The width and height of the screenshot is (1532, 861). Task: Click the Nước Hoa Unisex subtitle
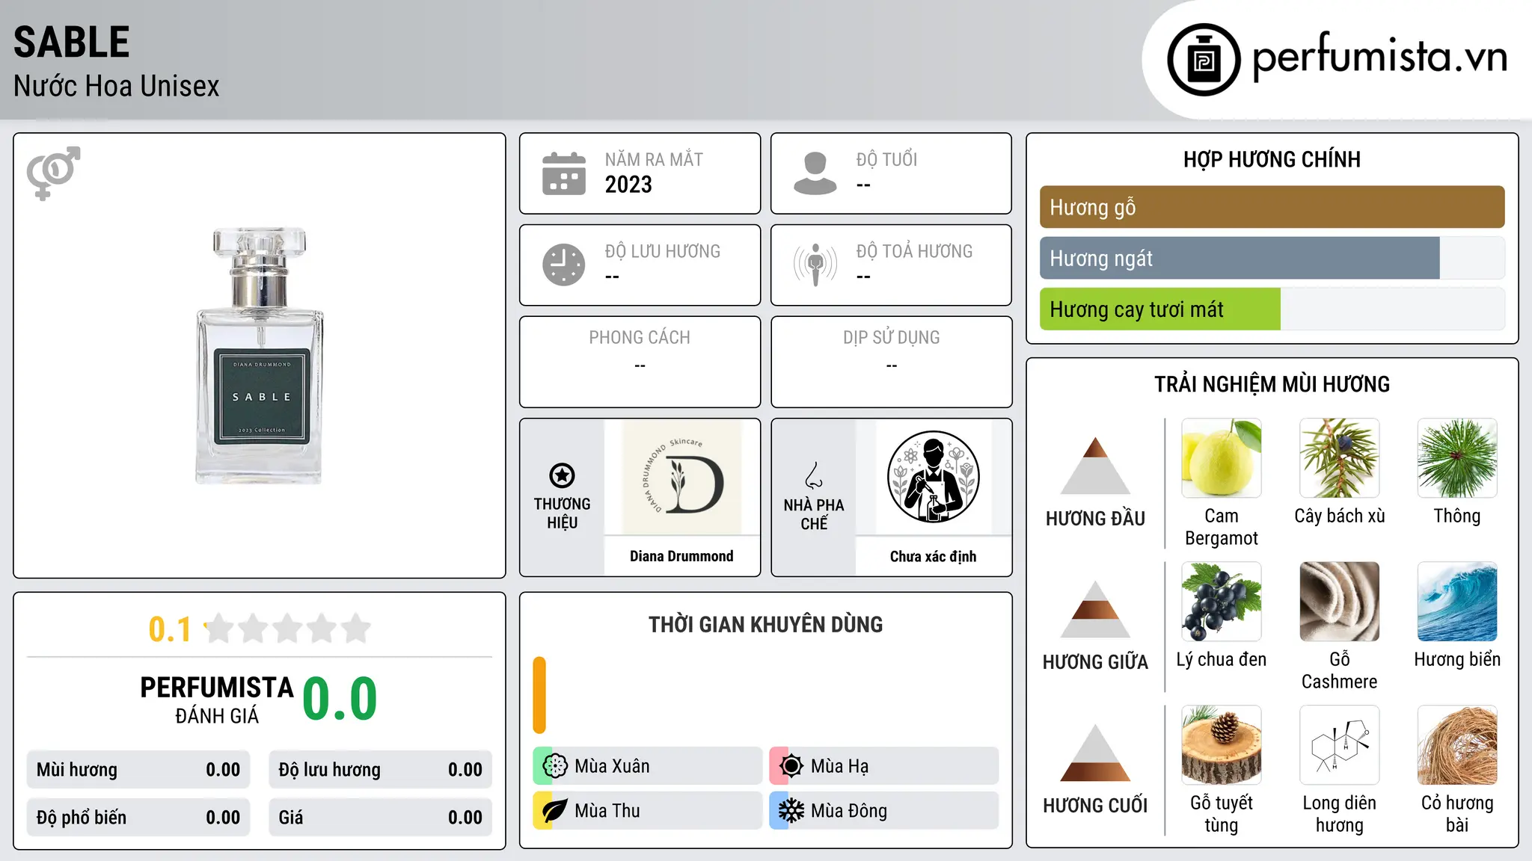116,86
